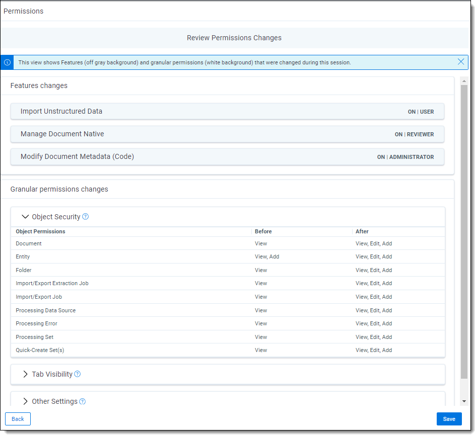This screenshot has width=475, height=435.
Task: Click the ON | USER status label
Action: (421, 112)
